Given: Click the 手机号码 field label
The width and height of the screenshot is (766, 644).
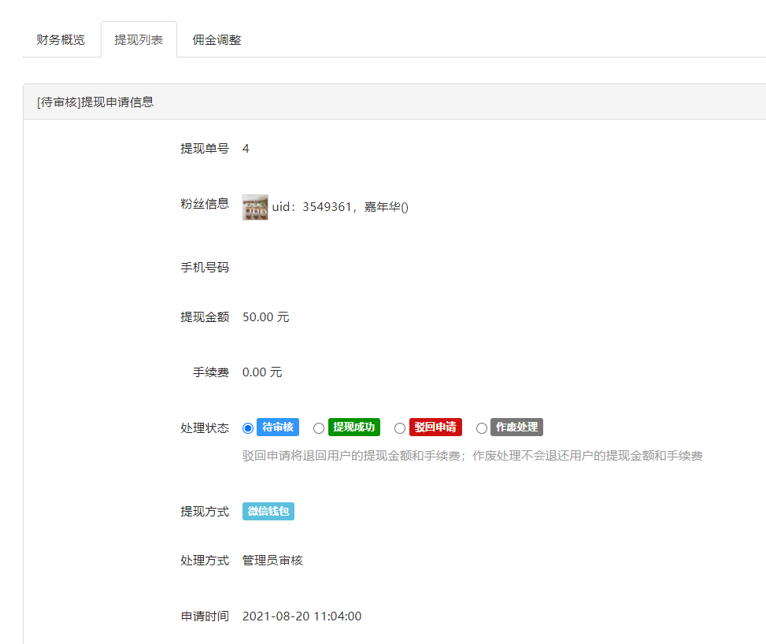Looking at the screenshot, I should tap(205, 268).
